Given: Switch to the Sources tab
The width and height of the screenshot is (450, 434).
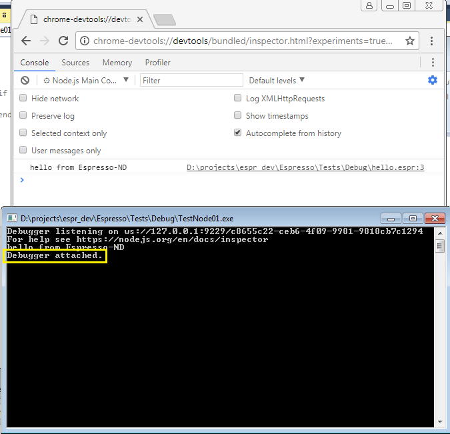Looking at the screenshot, I should pos(75,63).
